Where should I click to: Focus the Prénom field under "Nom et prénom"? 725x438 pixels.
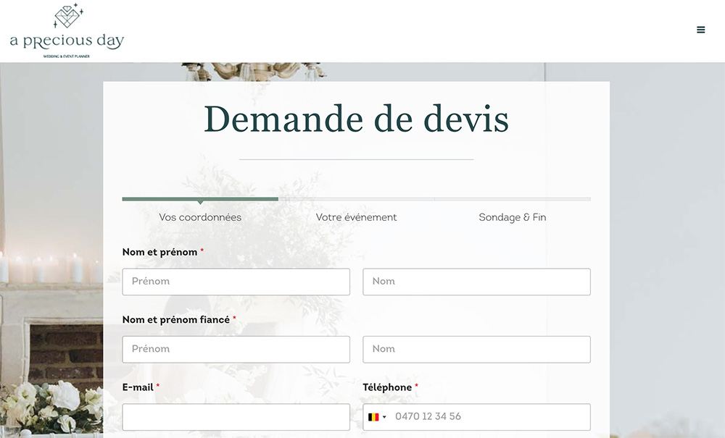(236, 282)
